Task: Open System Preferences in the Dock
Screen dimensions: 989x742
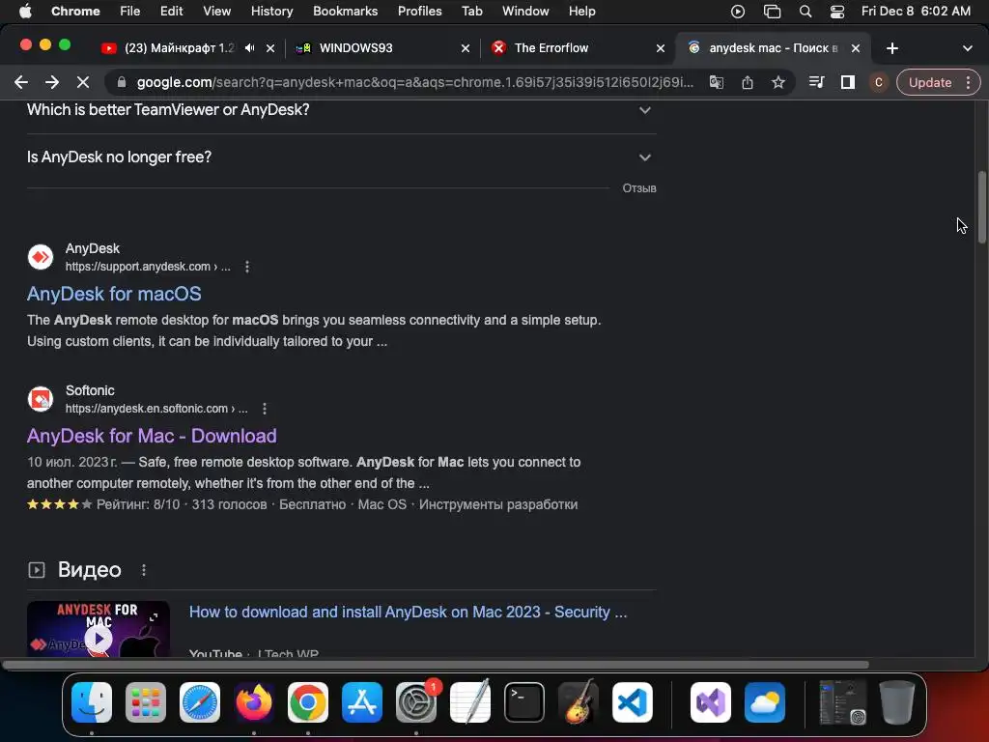Action: point(416,702)
